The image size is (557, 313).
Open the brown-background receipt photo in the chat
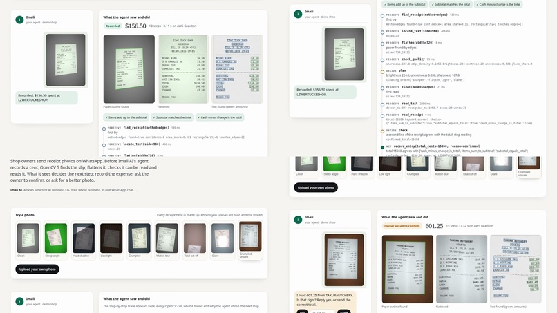click(344, 260)
